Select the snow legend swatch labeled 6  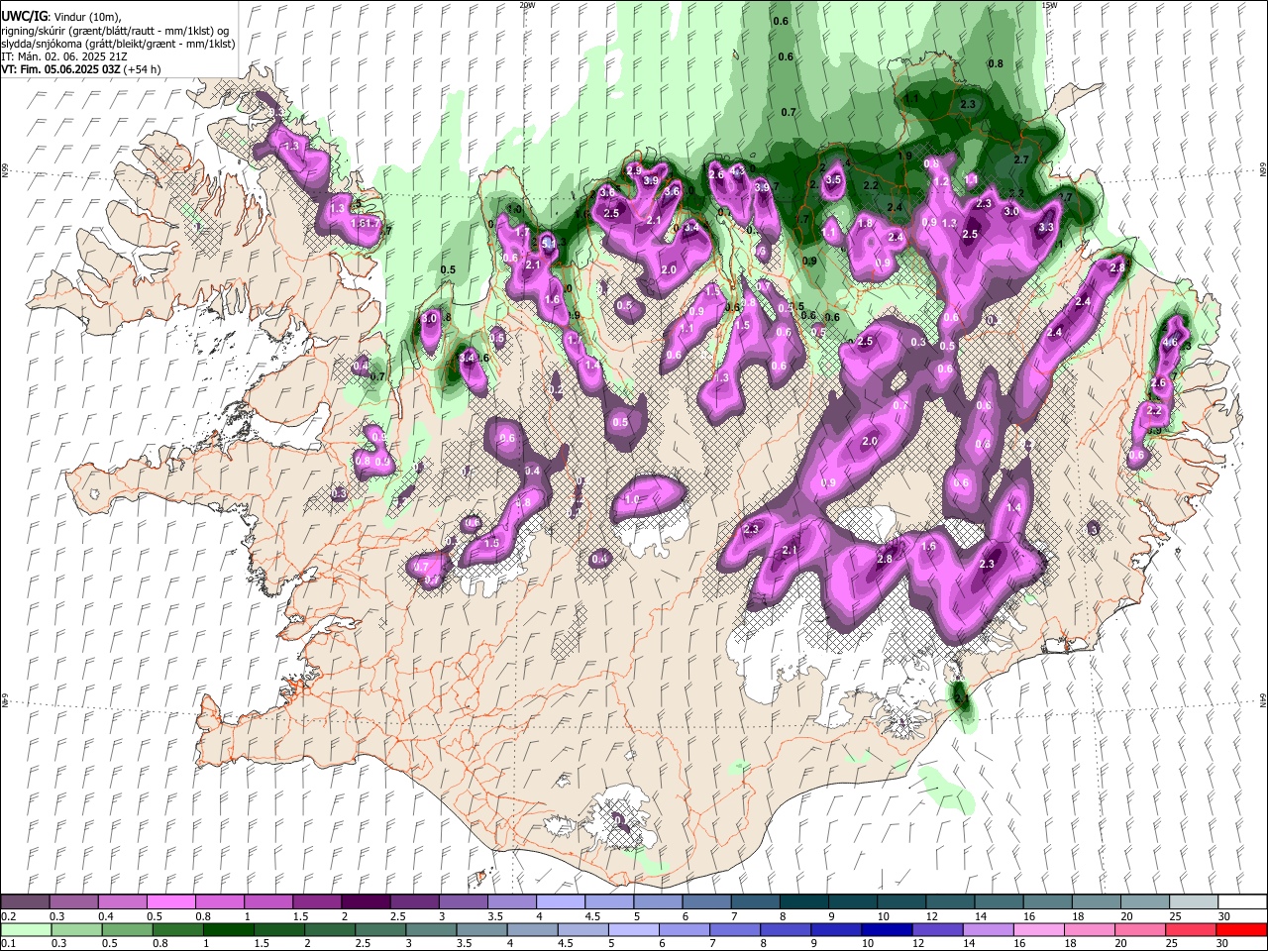[705, 901]
